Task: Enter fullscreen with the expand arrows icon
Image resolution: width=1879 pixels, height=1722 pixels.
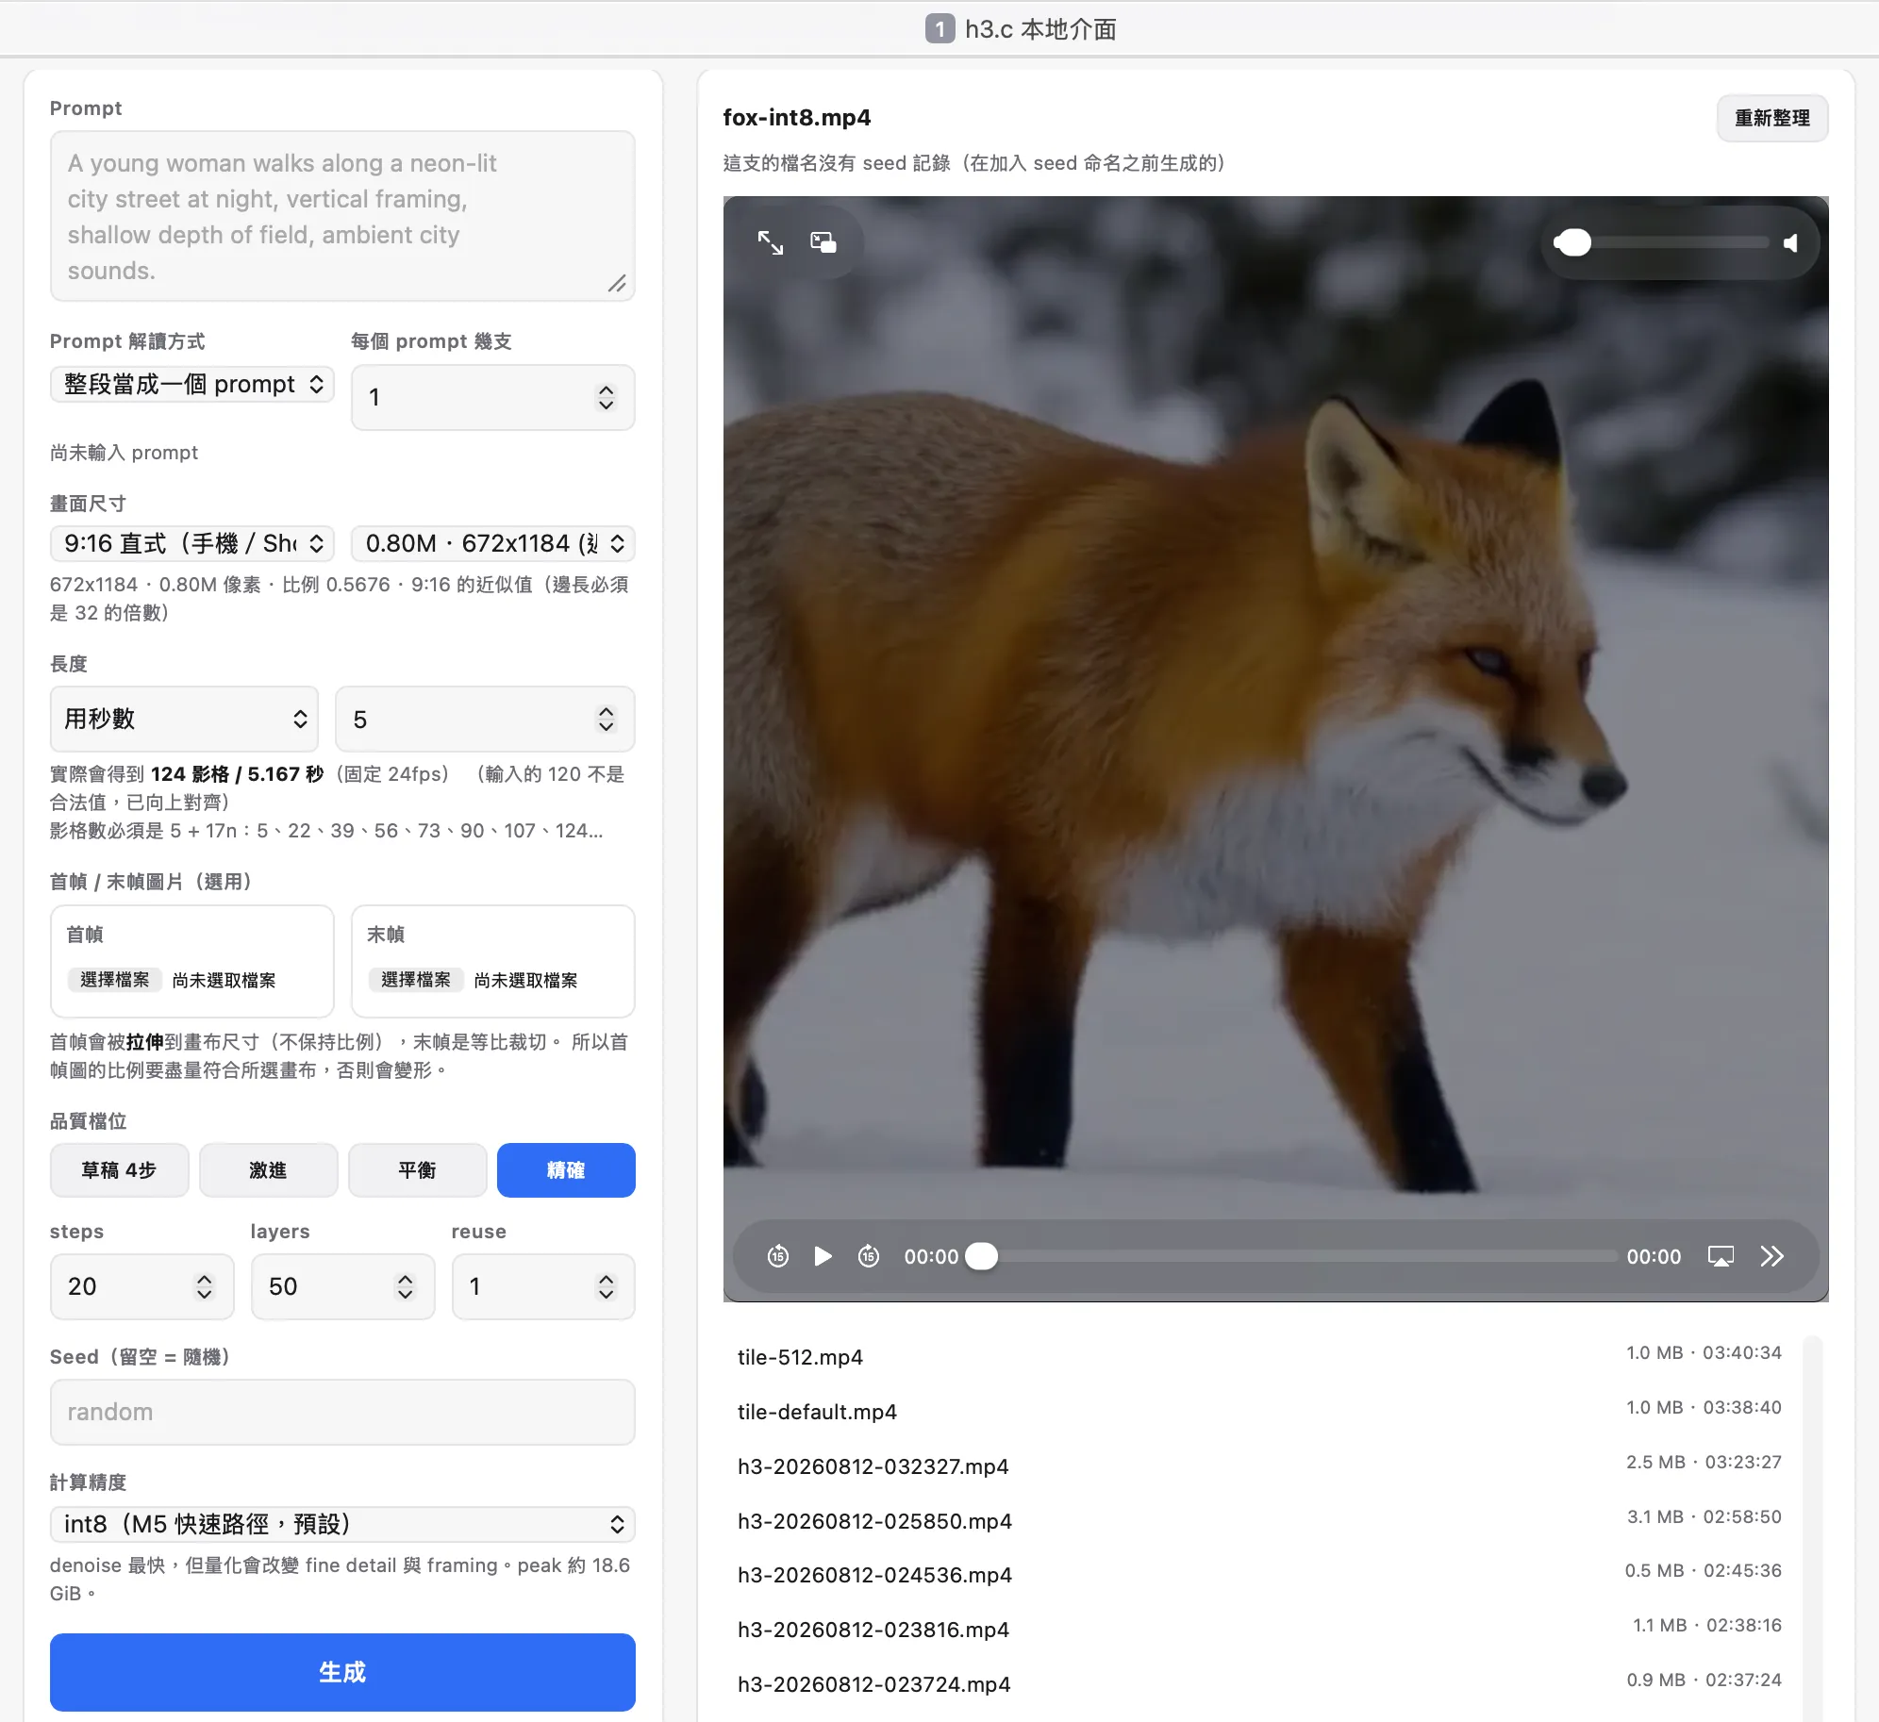Action: click(771, 243)
